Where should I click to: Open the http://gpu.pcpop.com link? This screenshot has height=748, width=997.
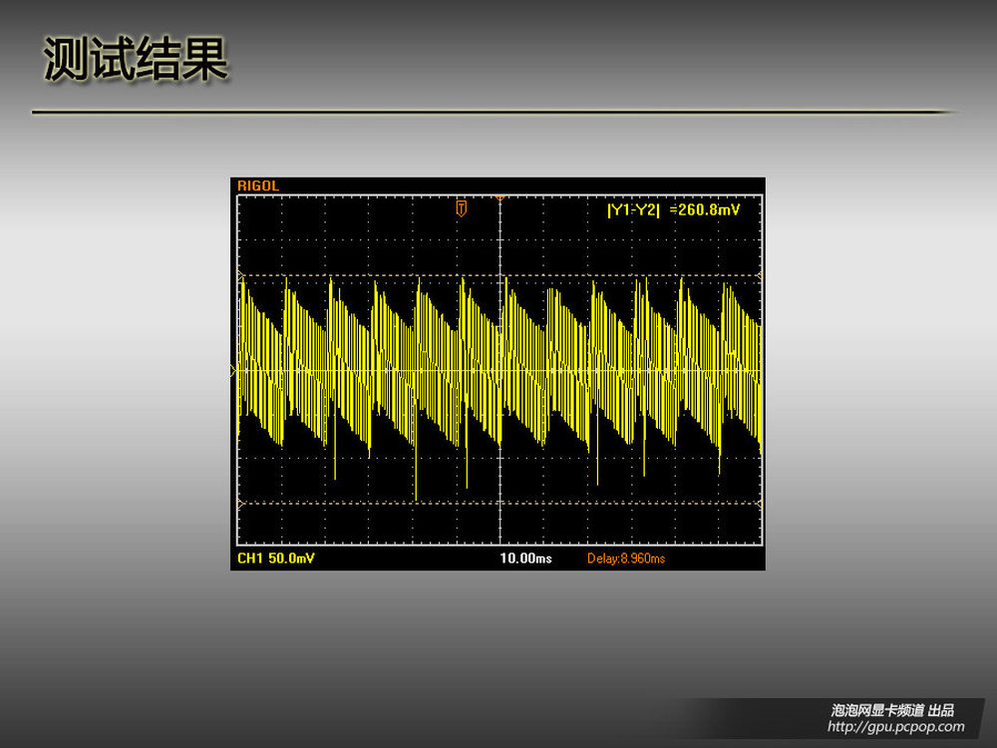(x=896, y=726)
